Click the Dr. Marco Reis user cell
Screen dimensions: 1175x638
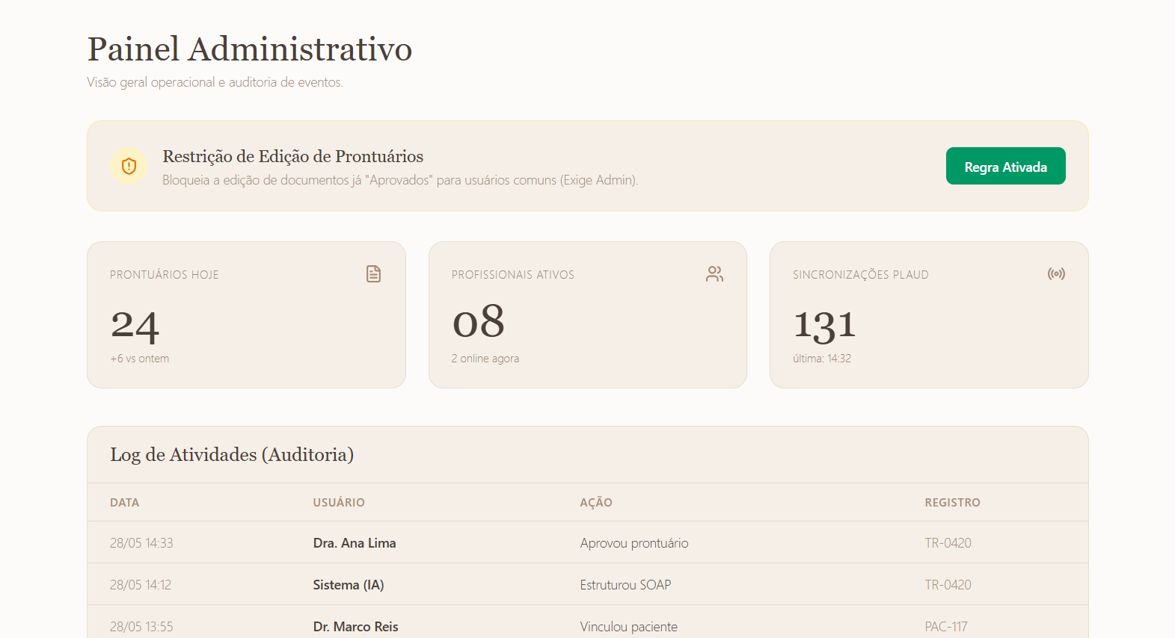(356, 627)
